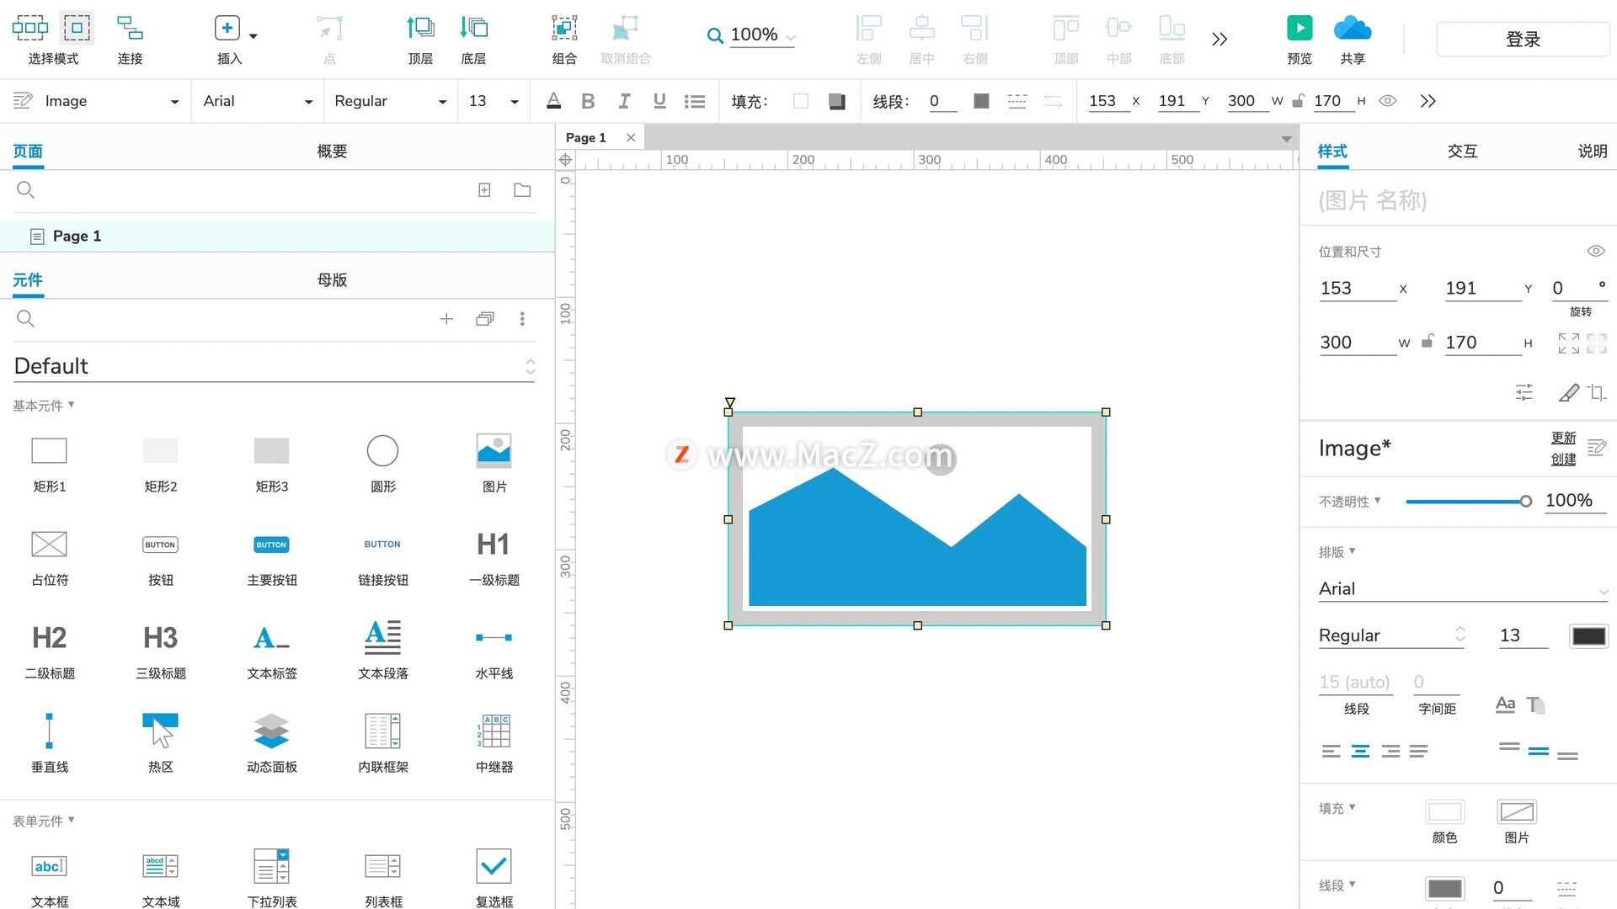Switch to the 母版 tab
This screenshot has width=1617, height=909.
(x=332, y=279)
